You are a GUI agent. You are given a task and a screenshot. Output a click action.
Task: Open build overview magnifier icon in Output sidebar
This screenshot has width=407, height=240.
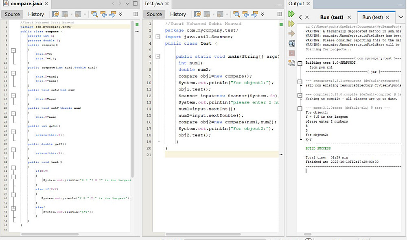291,43
